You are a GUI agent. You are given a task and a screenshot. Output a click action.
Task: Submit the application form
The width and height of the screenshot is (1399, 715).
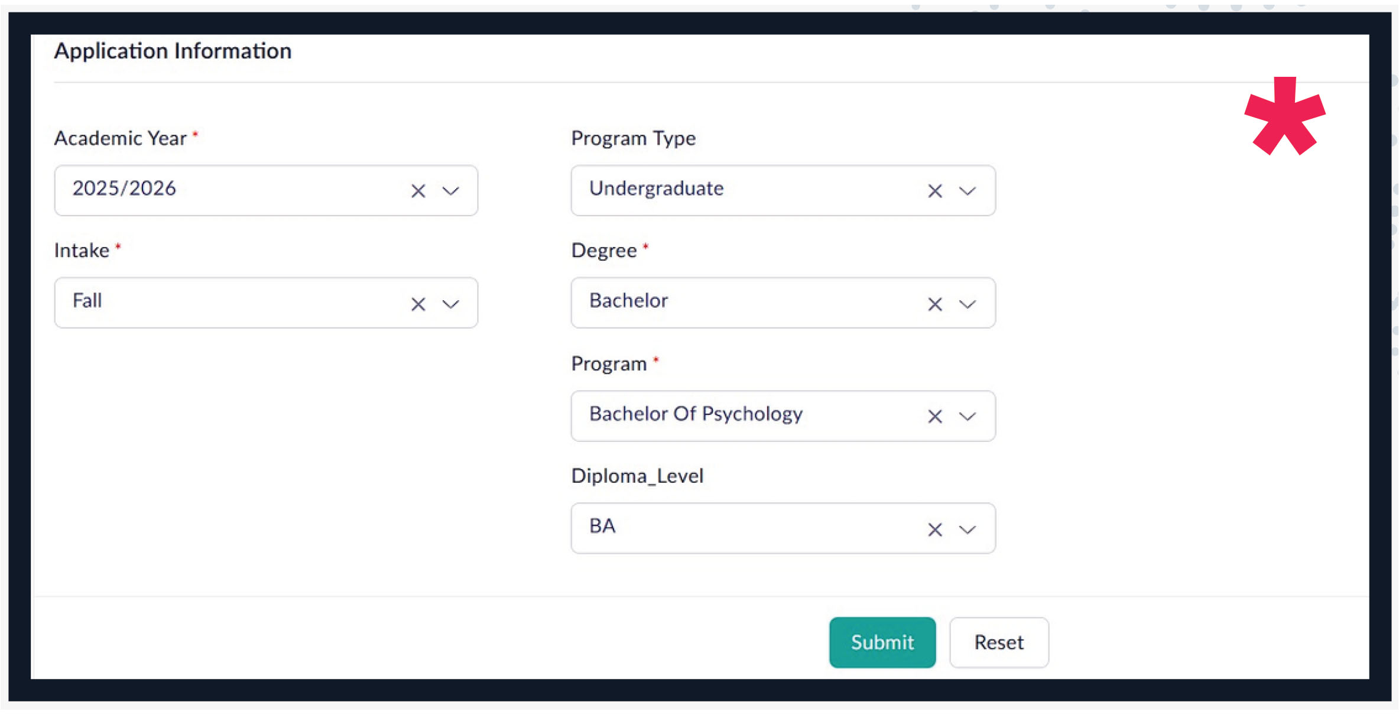click(x=882, y=642)
